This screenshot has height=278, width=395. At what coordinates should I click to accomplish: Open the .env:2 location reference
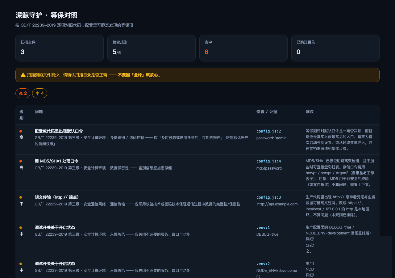[x=263, y=264]
